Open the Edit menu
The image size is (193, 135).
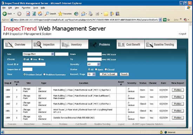[10, 8]
